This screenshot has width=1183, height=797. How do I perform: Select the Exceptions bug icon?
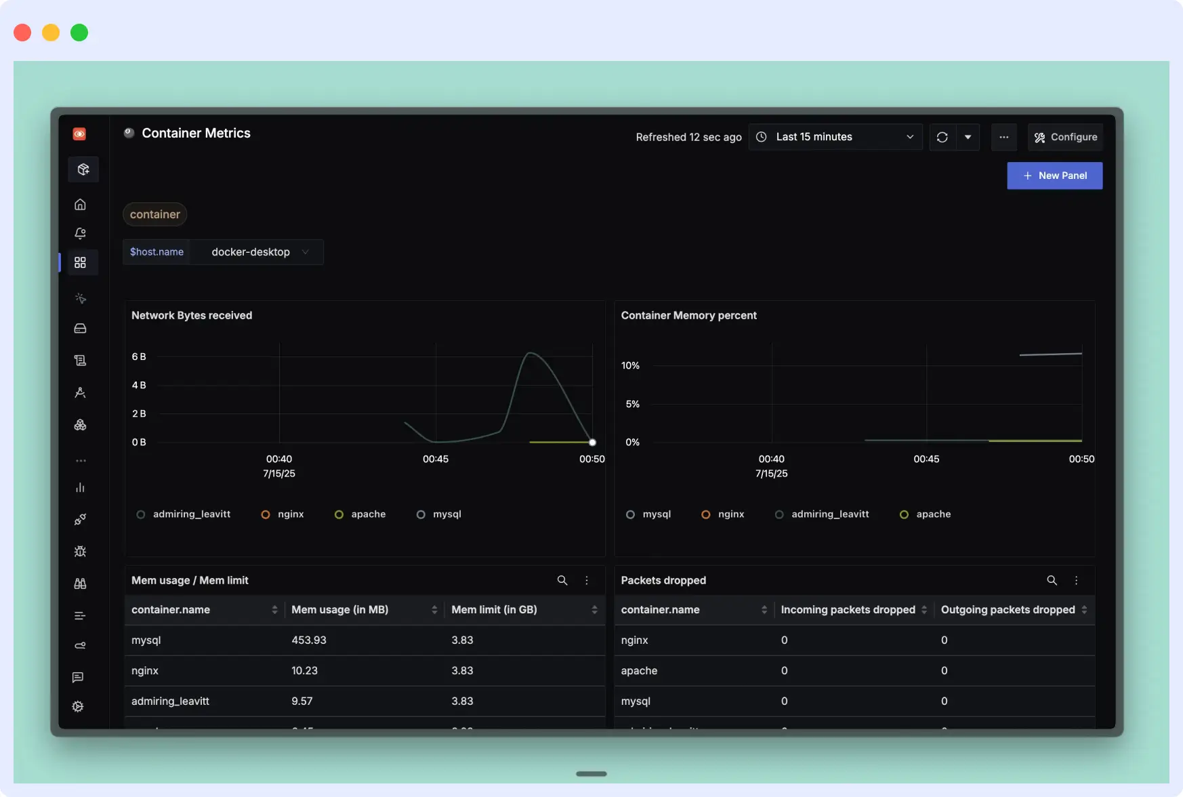coord(80,551)
